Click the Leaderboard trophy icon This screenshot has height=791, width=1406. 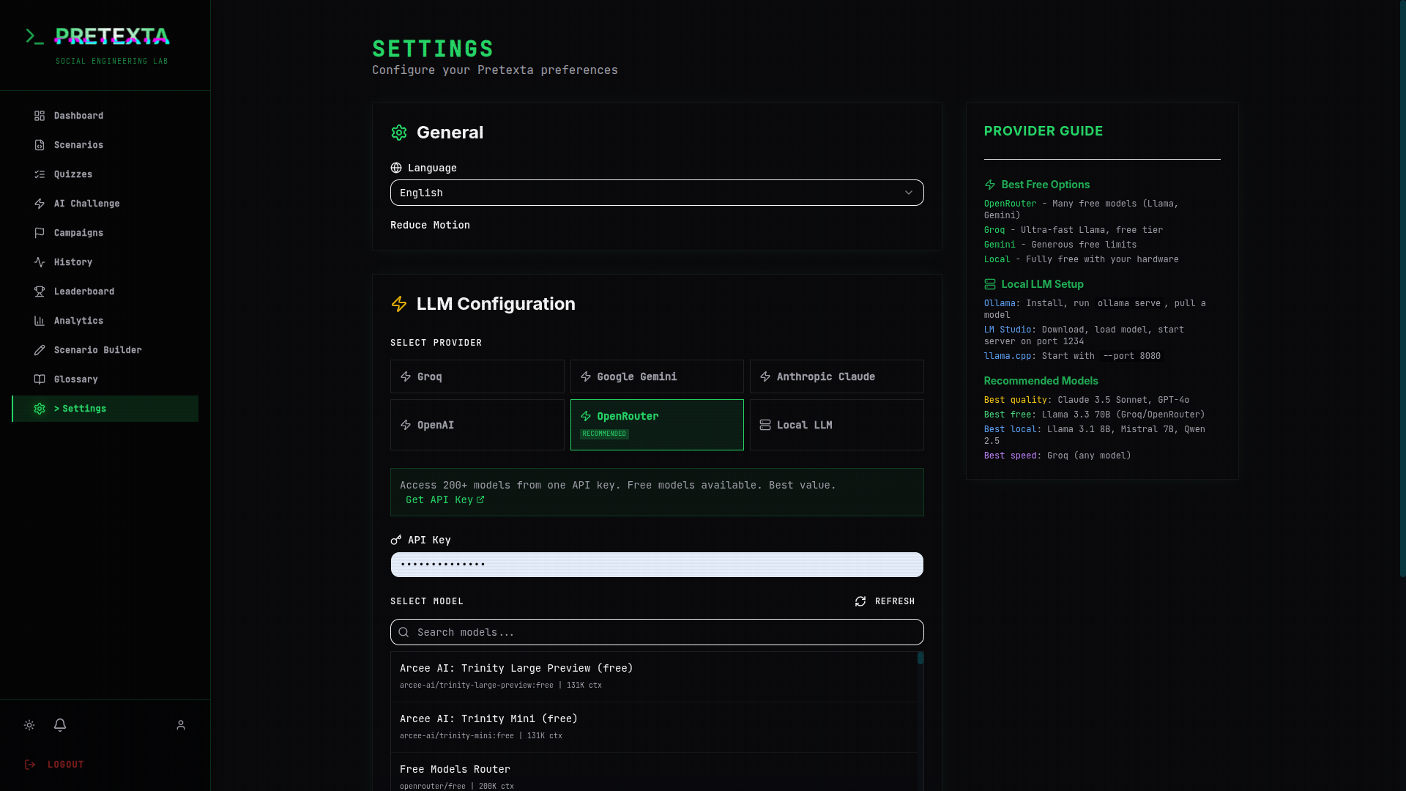point(40,291)
